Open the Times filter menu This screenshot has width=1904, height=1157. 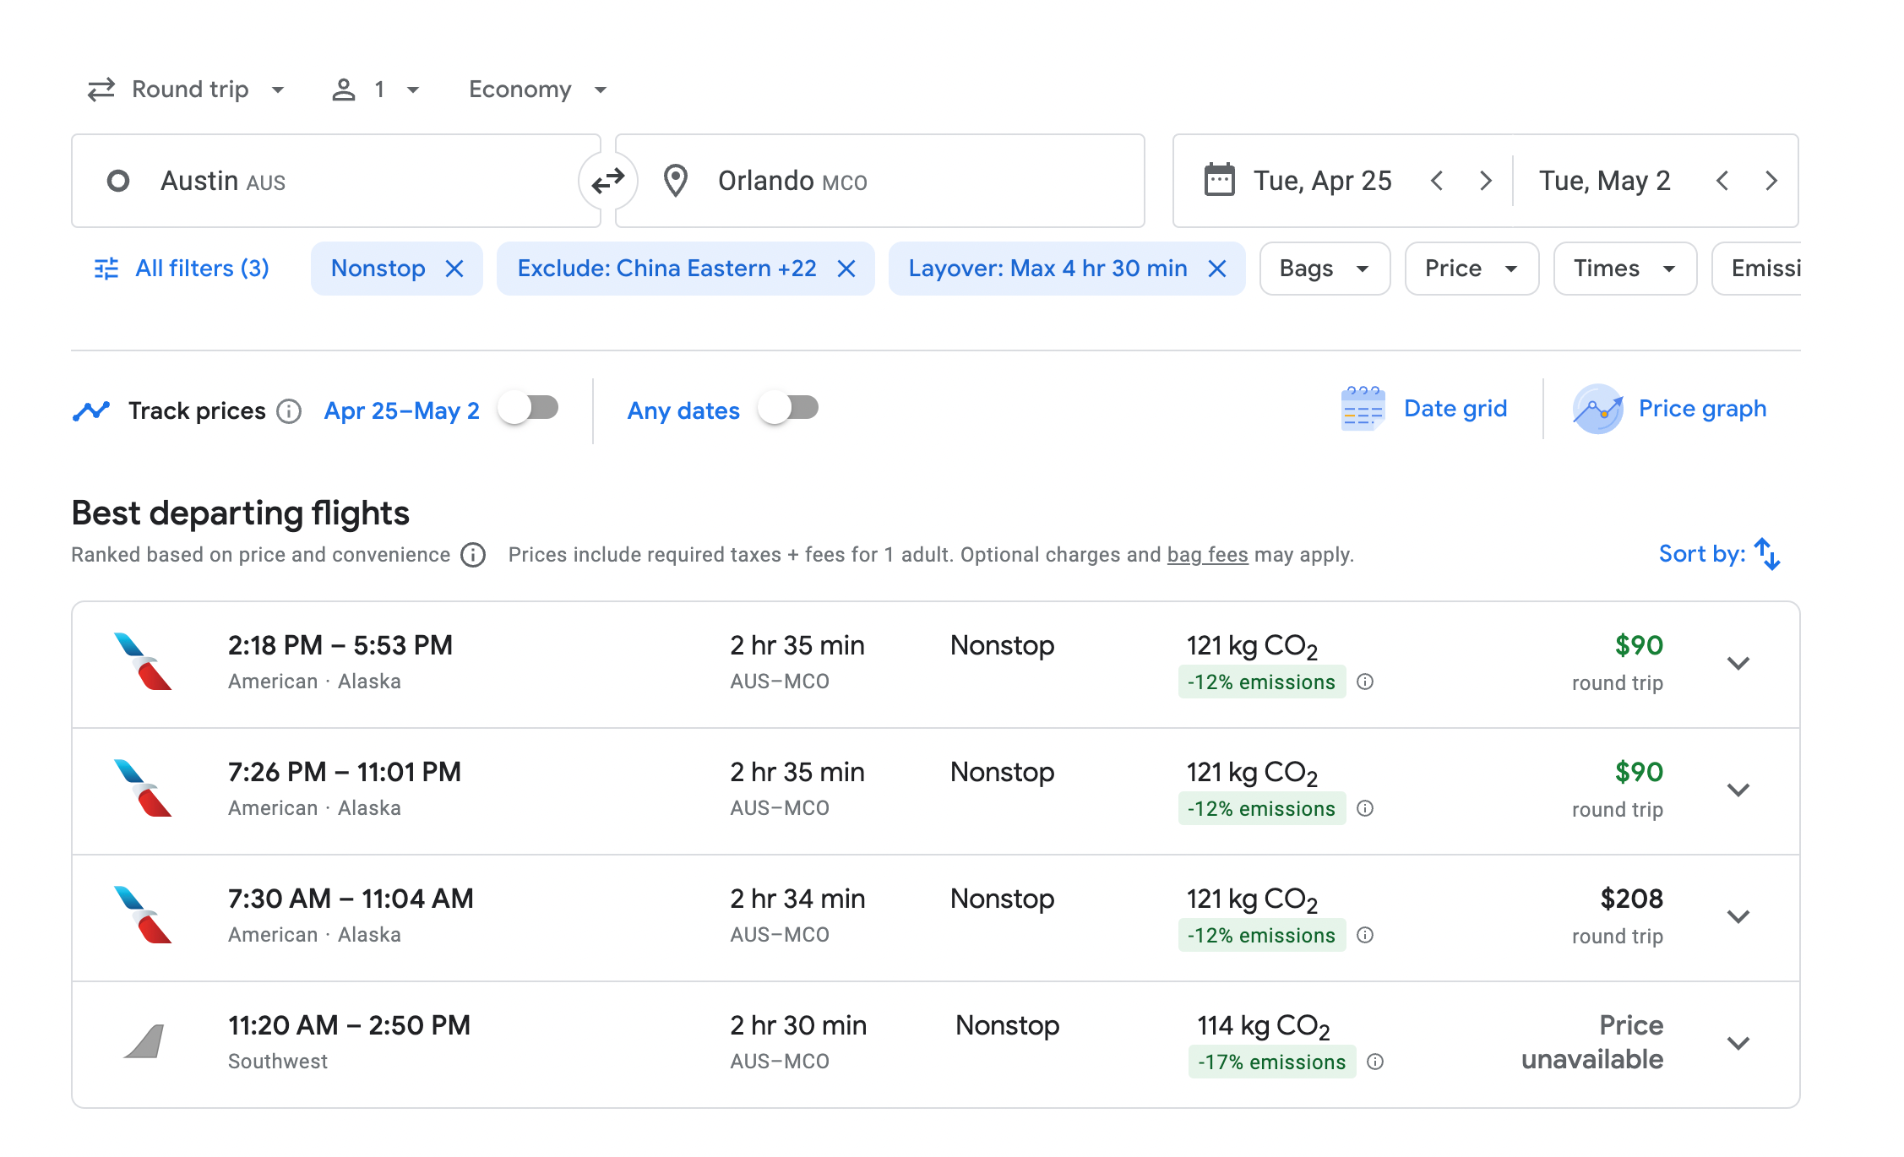coord(1624,269)
